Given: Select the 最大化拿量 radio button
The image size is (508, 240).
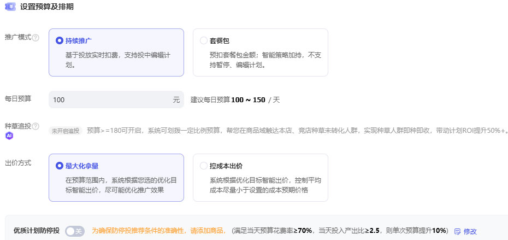Looking at the screenshot, I should click(x=59, y=166).
